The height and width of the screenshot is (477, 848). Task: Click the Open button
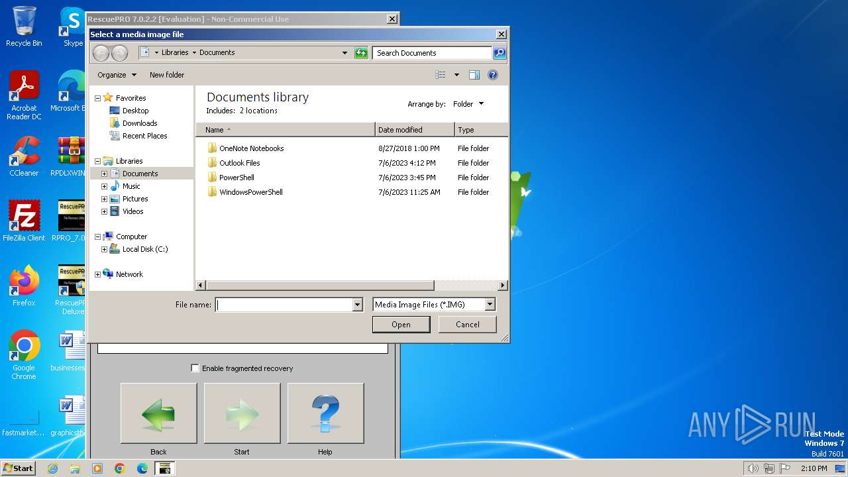pyautogui.click(x=401, y=325)
